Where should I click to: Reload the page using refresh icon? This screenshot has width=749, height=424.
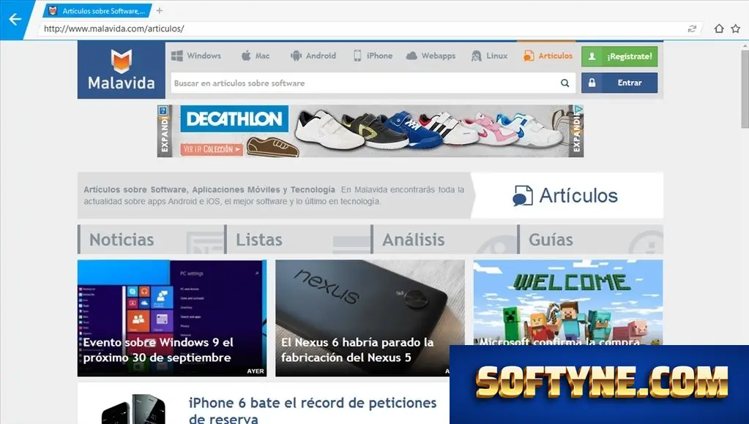(692, 29)
